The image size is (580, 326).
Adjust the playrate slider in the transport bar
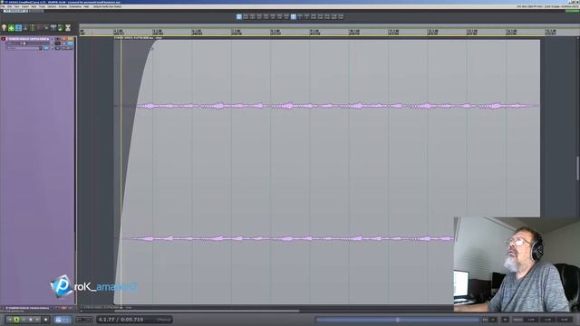point(398,320)
